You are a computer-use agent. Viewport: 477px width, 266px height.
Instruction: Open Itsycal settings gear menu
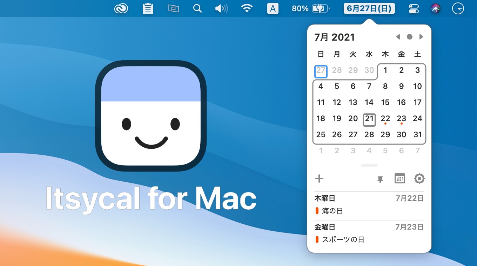(x=419, y=178)
